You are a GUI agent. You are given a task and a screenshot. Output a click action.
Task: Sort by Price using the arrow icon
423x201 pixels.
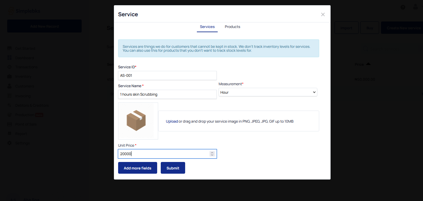pos(368,64)
